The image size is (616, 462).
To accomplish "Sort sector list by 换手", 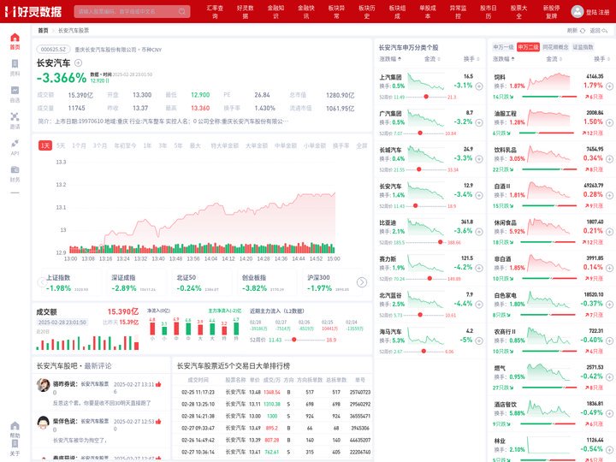I will point(601,59).
